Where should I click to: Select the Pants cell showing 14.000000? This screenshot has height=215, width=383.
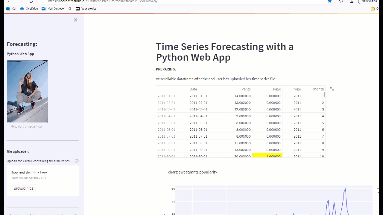pyautogui.click(x=236, y=96)
